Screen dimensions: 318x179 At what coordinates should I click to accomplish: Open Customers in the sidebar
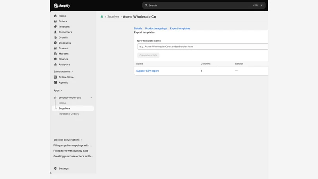pyautogui.click(x=65, y=32)
